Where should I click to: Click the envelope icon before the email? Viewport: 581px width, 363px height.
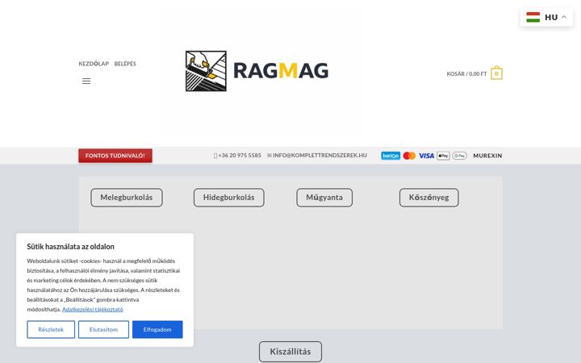[x=270, y=155]
